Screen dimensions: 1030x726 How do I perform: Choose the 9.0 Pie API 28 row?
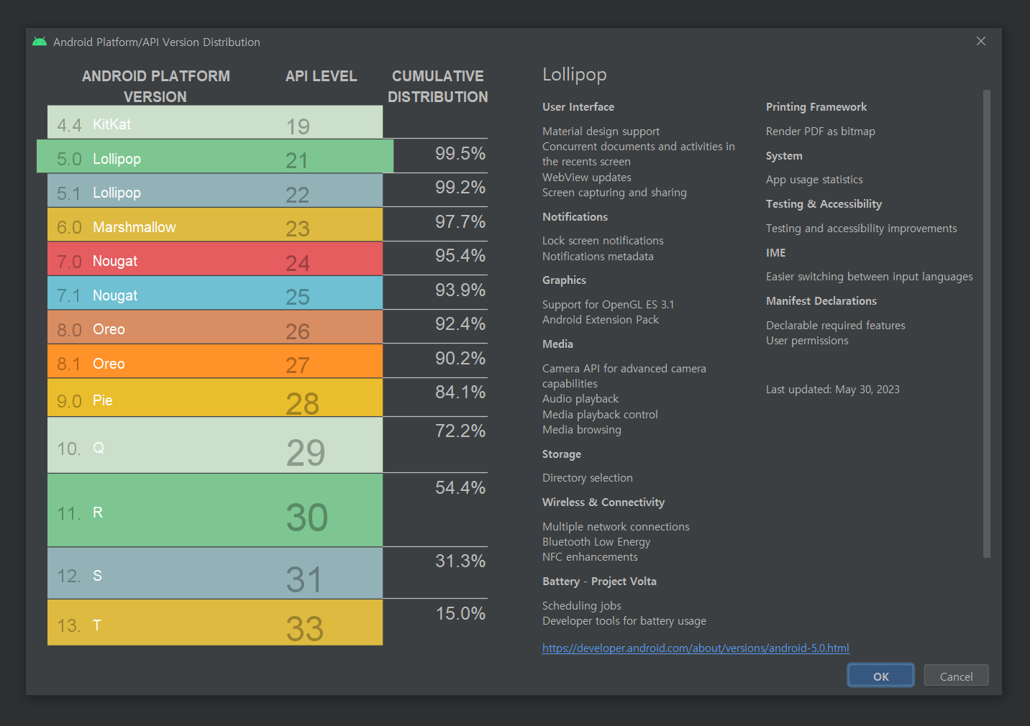215,398
